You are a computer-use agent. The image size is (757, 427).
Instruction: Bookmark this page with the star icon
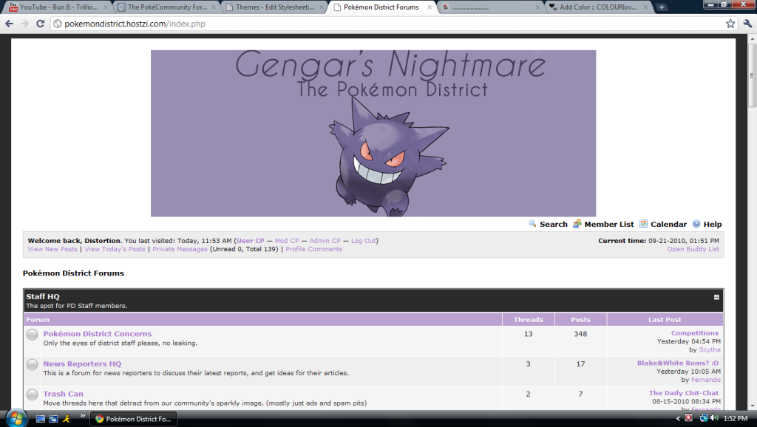pyautogui.click(x=730, y=24)
